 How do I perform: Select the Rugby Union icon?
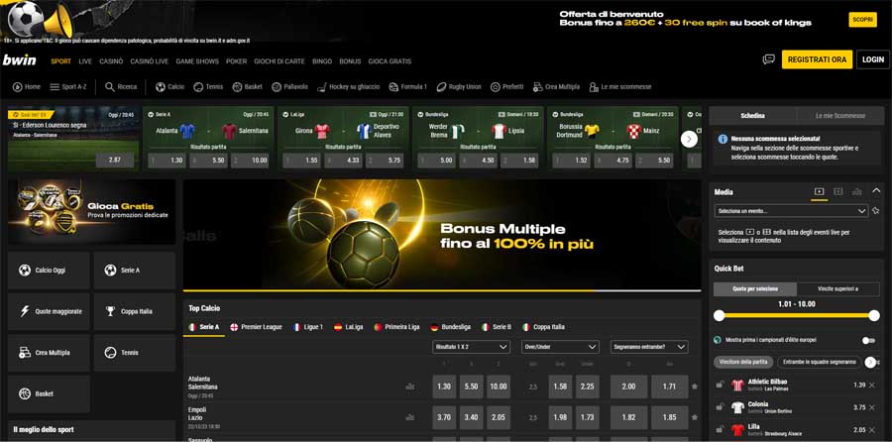click(441, 87)
